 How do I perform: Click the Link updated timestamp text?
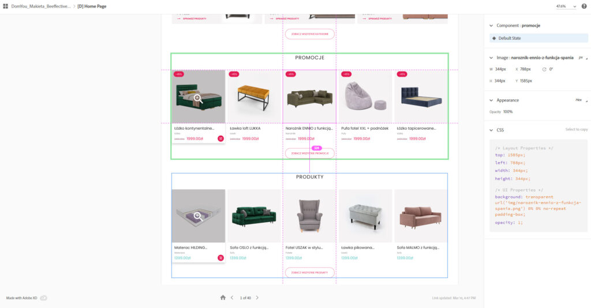point(454,298)
